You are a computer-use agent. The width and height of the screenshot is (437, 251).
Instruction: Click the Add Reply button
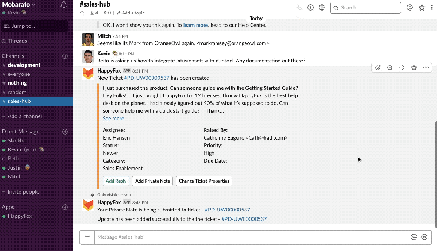point(116,181)
